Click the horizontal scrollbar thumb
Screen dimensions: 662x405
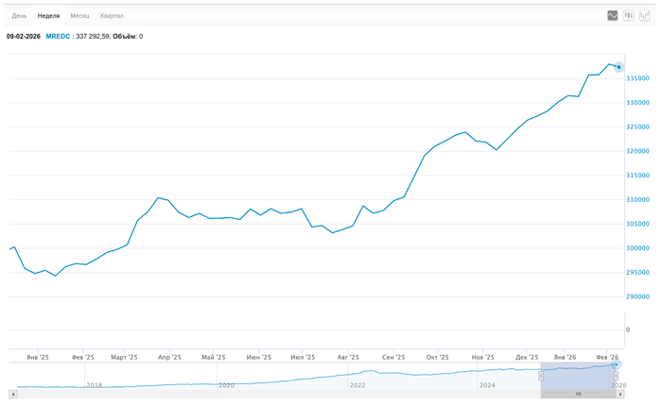pos(579,394)
